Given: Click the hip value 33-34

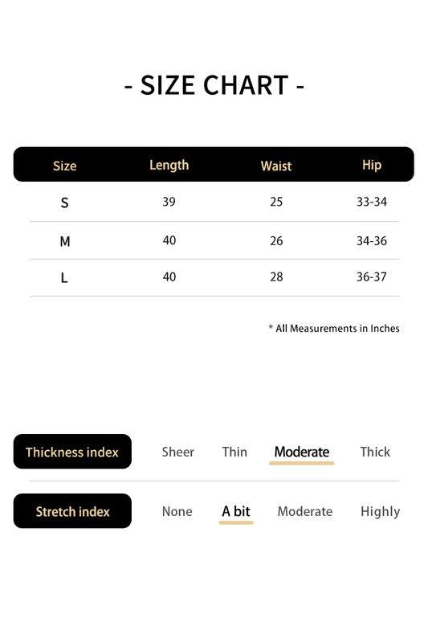Looking at the screenshot, I should click(372, 202).
